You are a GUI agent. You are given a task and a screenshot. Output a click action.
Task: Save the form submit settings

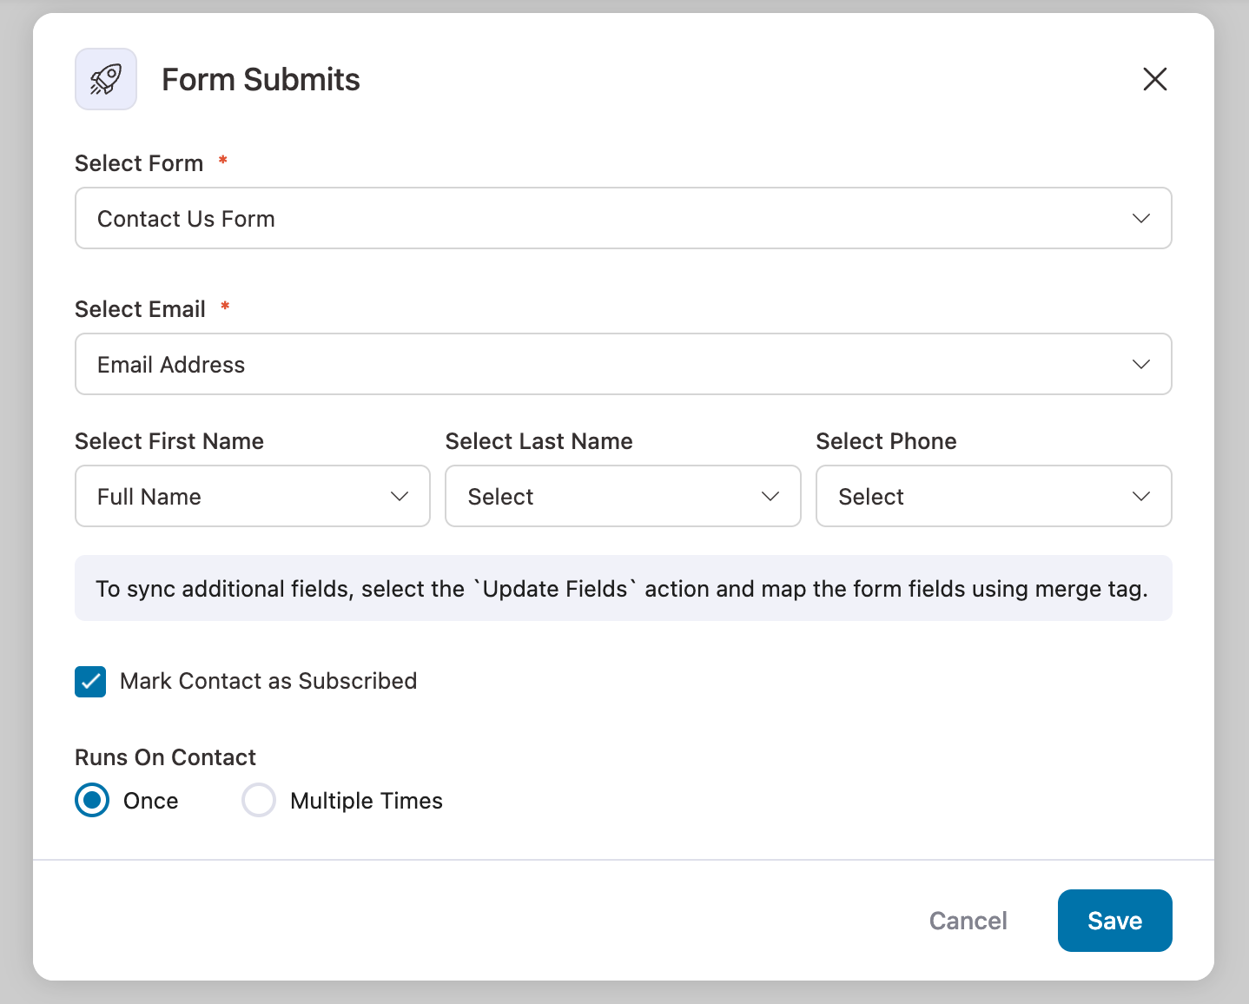pos(1115,921)
